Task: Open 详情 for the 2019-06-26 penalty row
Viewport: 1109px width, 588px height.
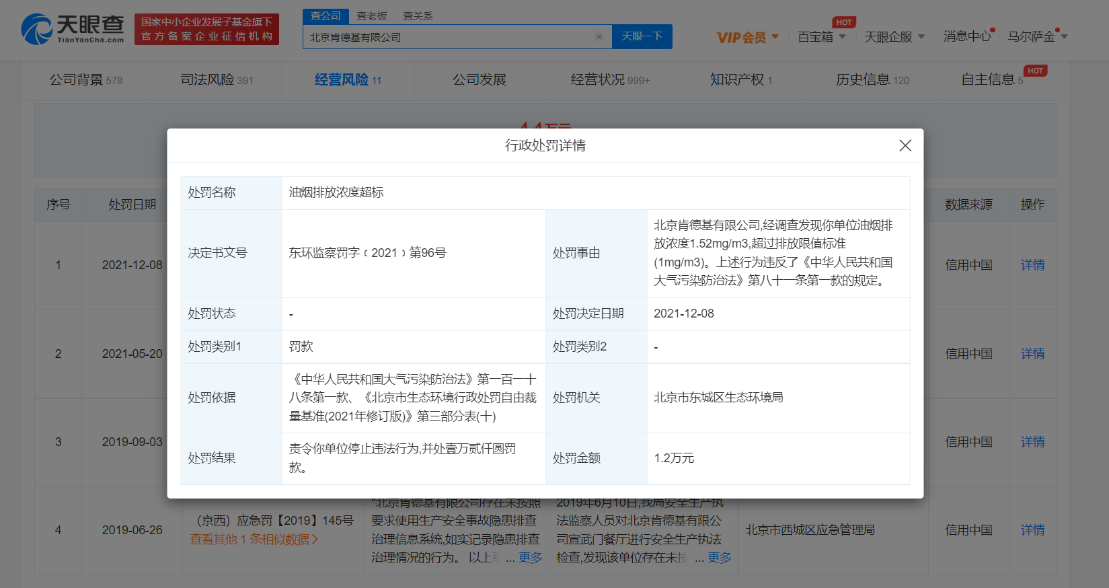Action: (1032, 530)
